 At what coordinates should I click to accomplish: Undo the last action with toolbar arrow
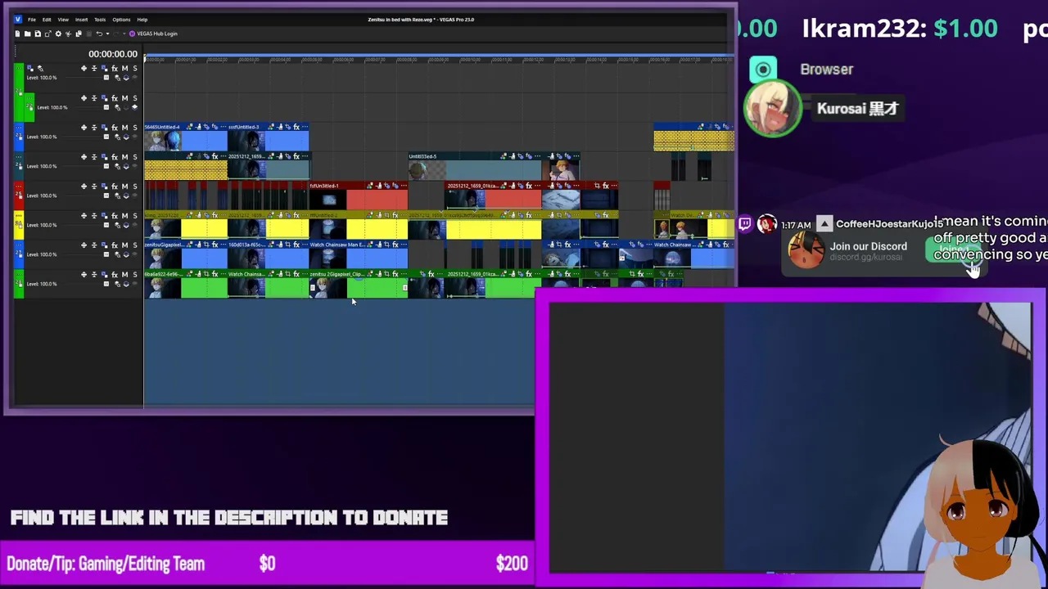click(99, 34)
